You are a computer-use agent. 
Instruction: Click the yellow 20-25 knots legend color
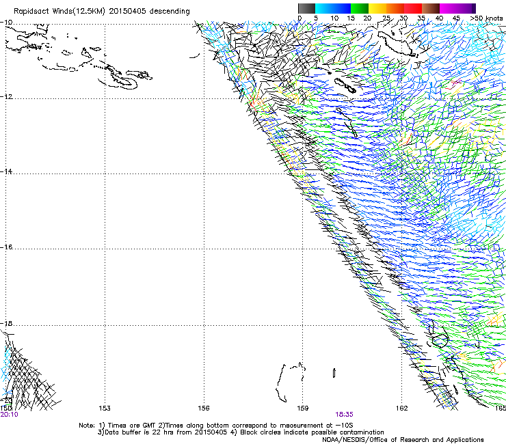(377, 9)
